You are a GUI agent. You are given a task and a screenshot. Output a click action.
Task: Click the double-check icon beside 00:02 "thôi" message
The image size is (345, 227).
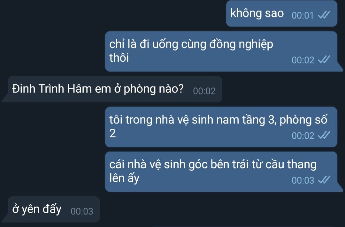point(324,60)
